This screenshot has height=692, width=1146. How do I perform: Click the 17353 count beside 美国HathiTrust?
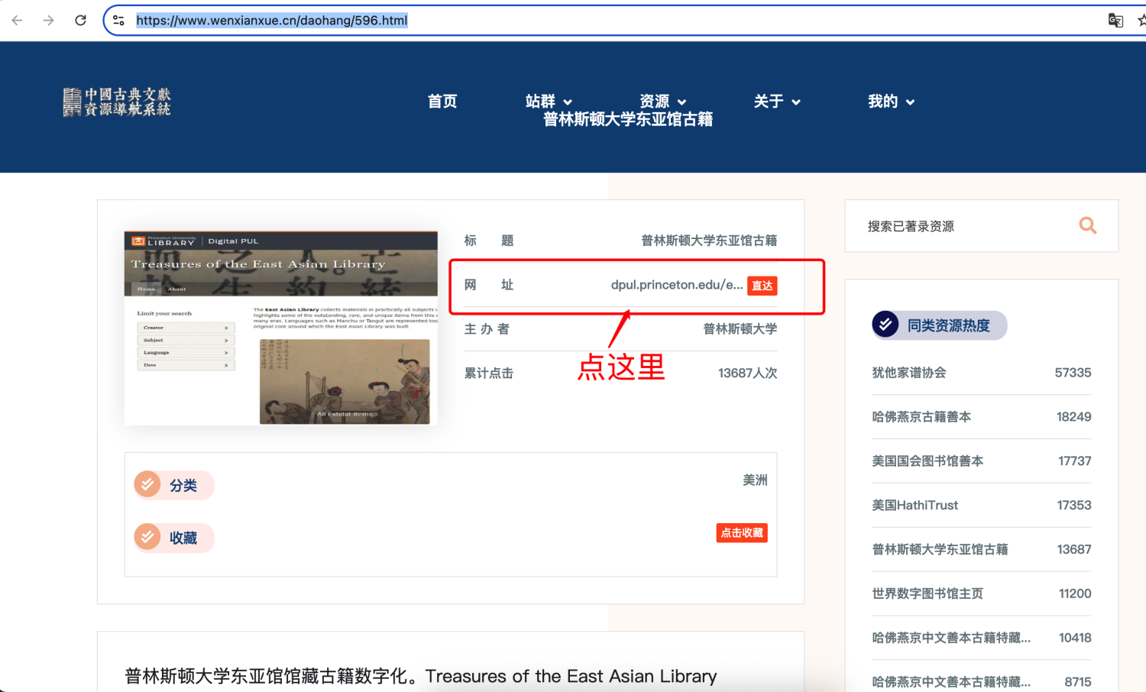tap(1074, 506)
